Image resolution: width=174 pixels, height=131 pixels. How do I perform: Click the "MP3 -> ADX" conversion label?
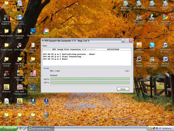pos(55,71)
